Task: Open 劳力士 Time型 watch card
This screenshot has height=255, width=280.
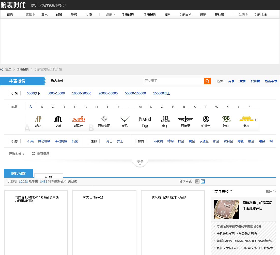Action: coord(104,223)
